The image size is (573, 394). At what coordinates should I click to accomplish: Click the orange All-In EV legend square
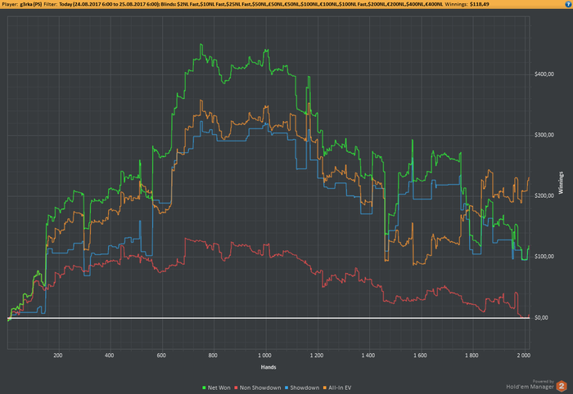325,387
